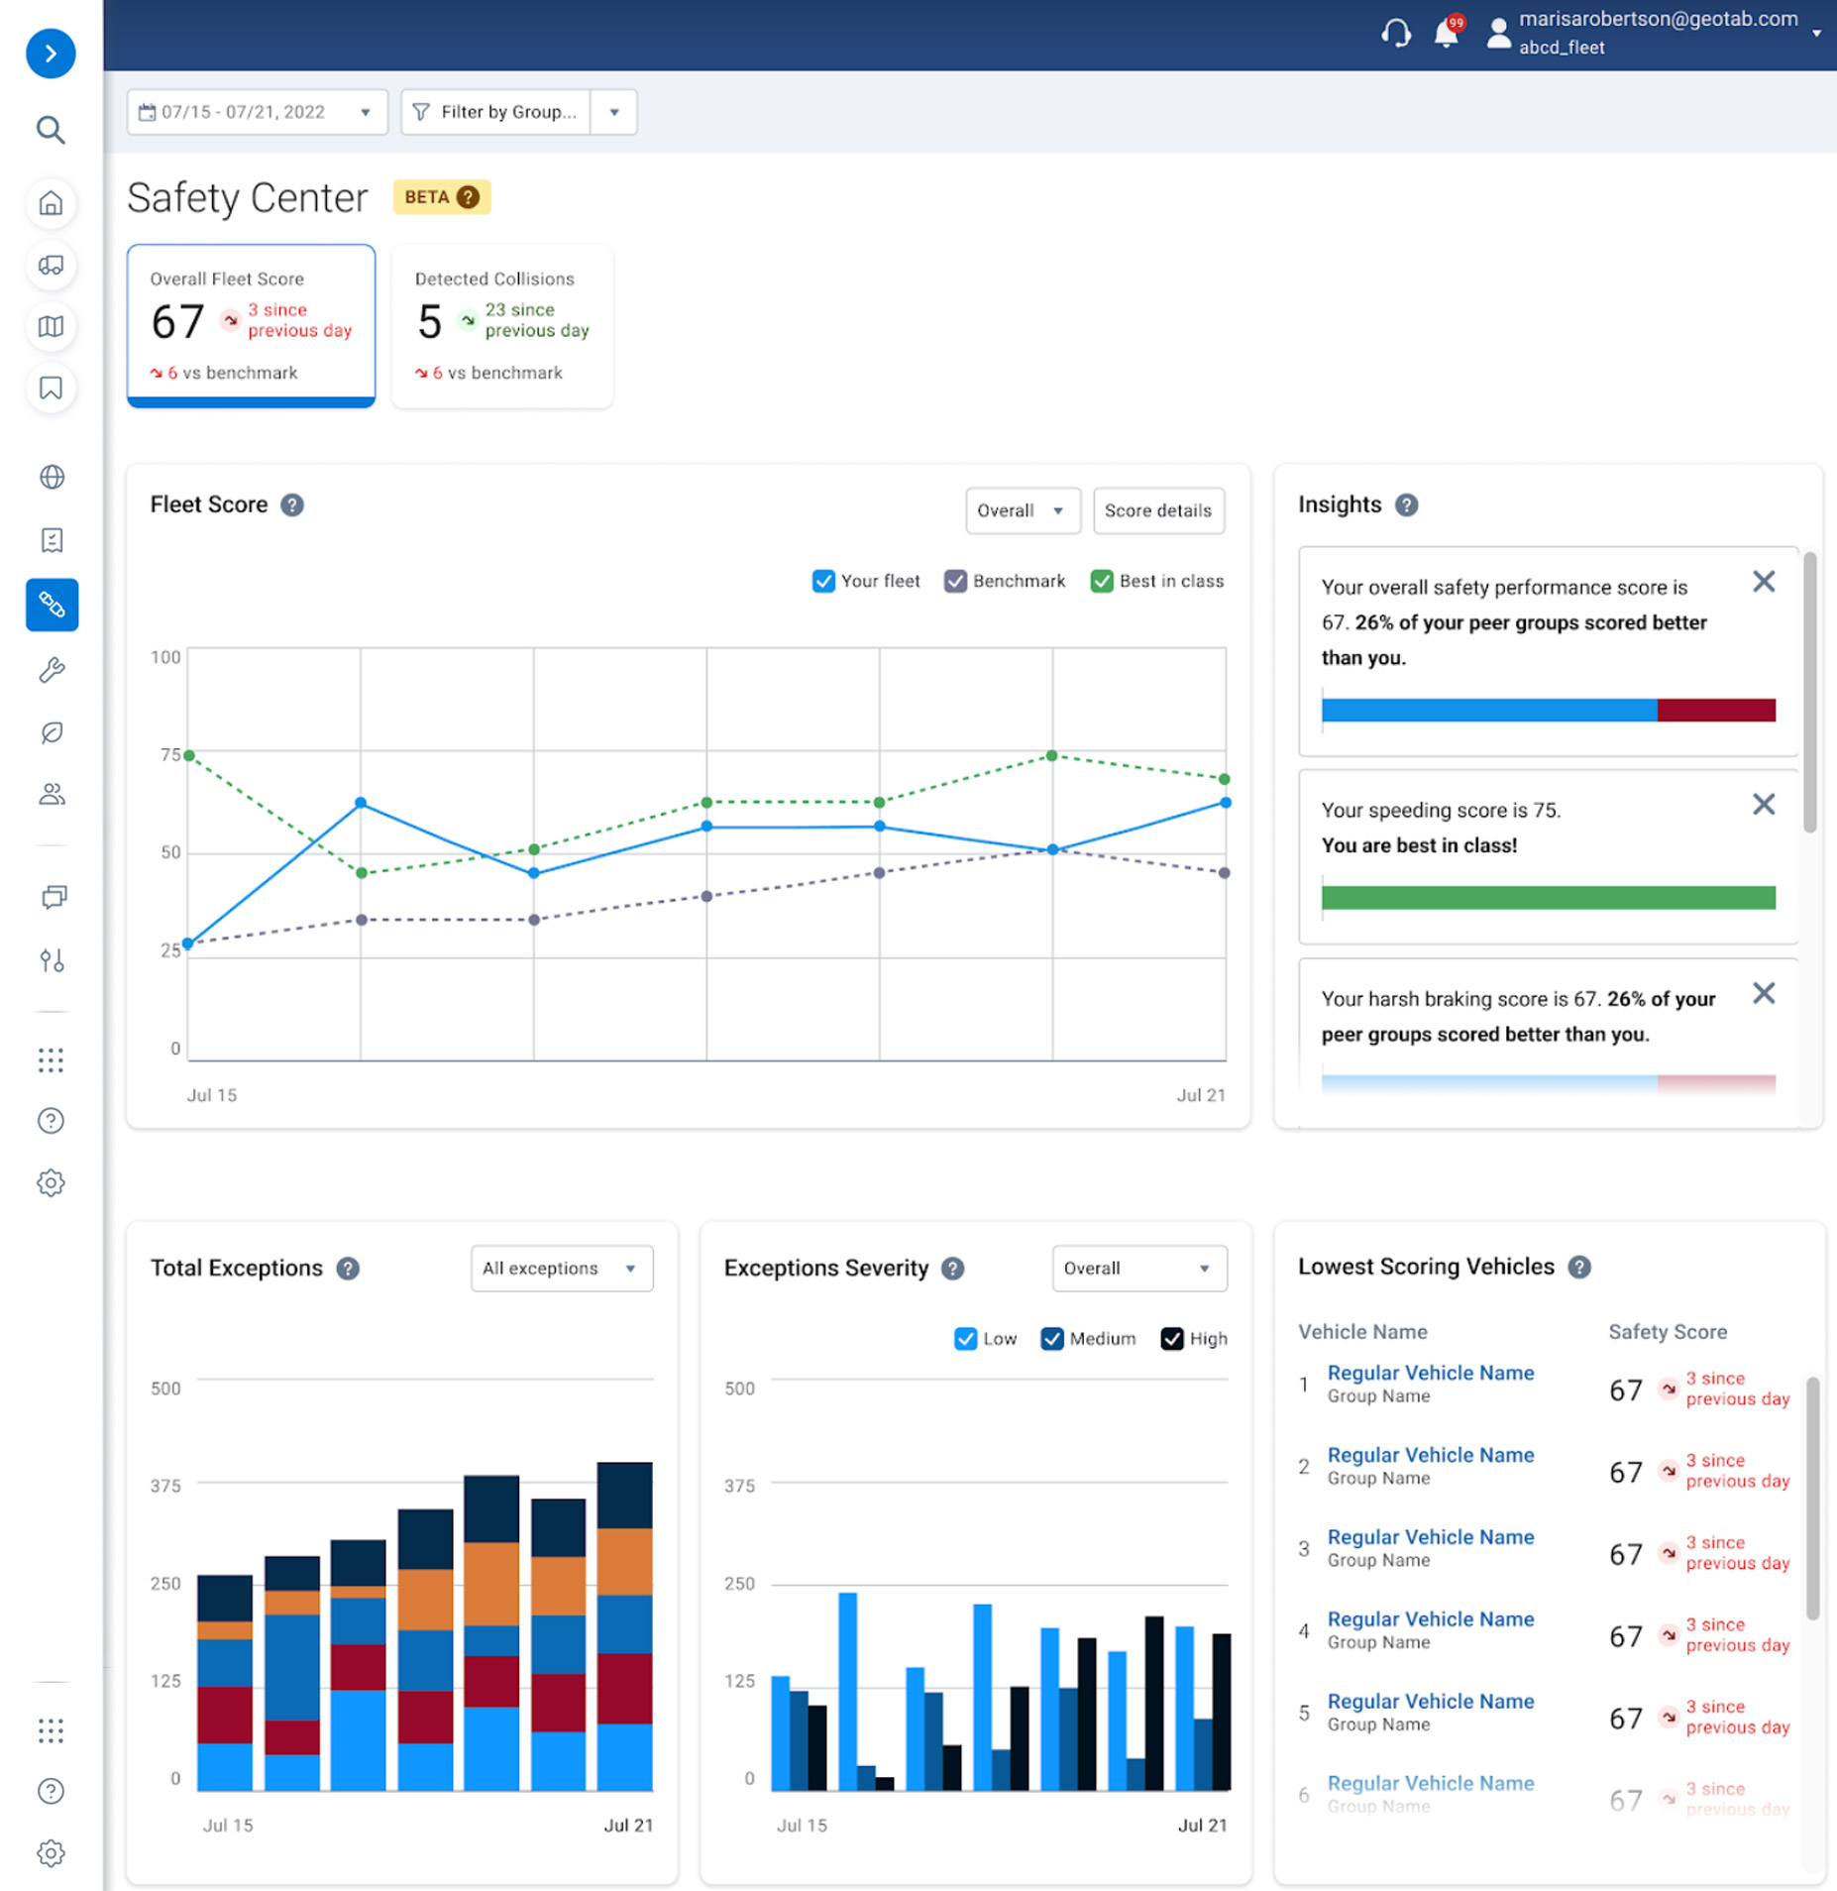1837x1891 pixels.
Task: Open the notifications bell icon
Action: tap(1446, 35)
